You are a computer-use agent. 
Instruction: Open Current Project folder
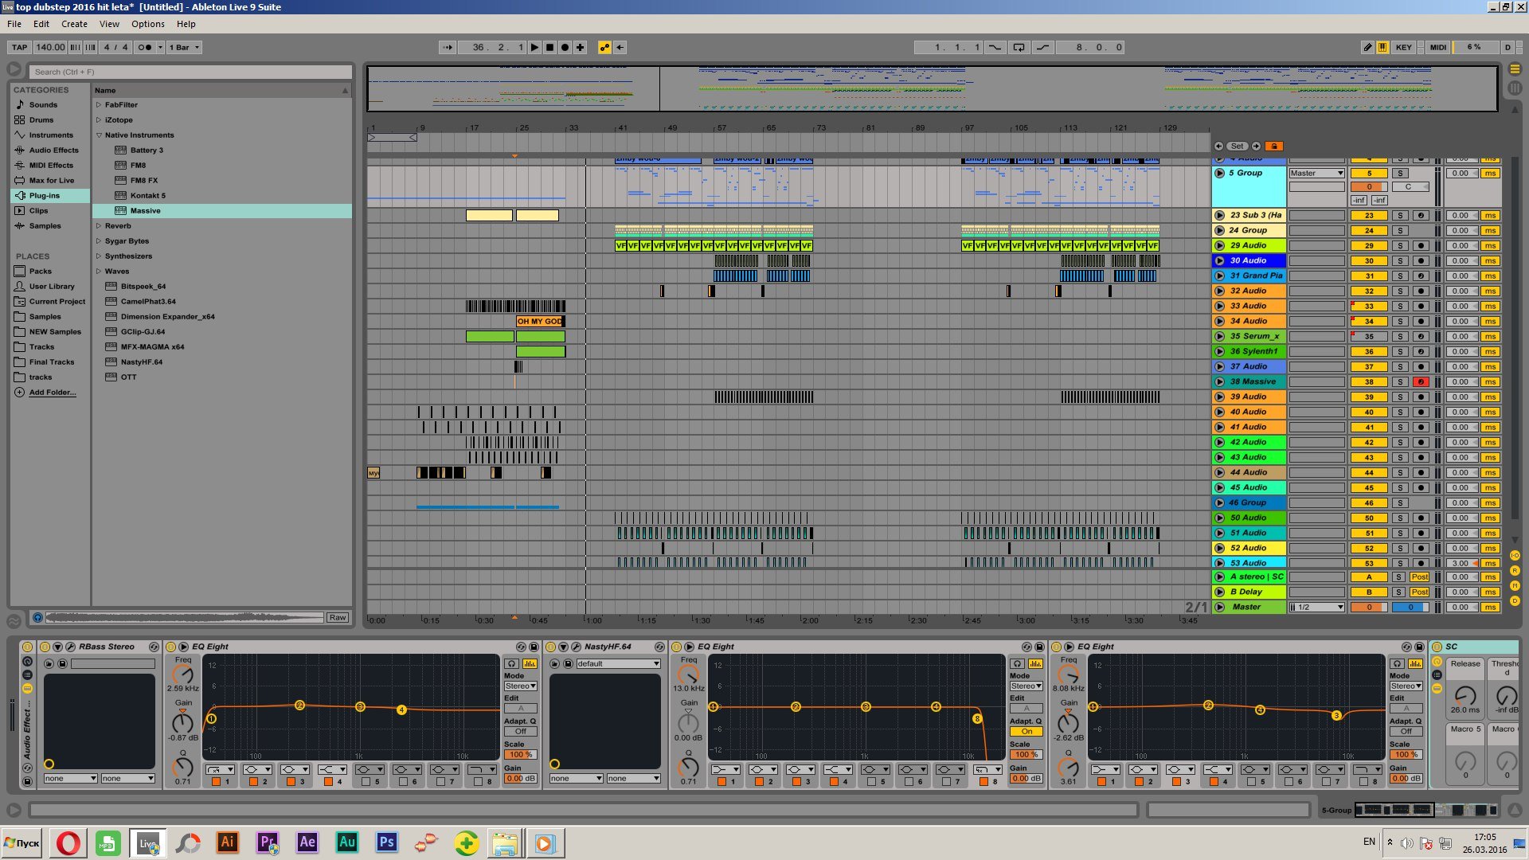click(57, 301)
